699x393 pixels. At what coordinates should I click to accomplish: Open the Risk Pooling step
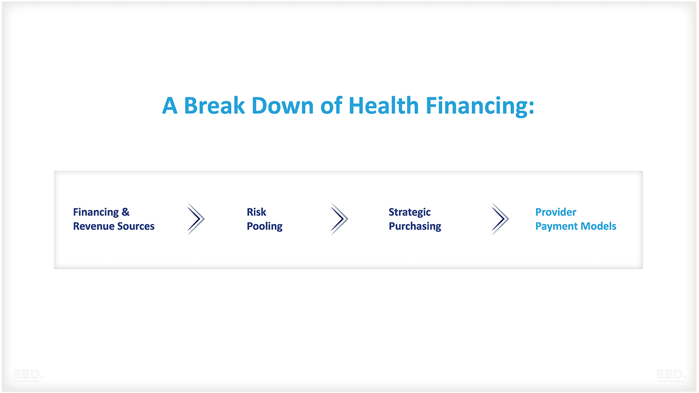pyautogui.click(x=264, y=219)
